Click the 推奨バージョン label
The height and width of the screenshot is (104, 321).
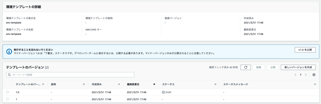pos(173,18)
